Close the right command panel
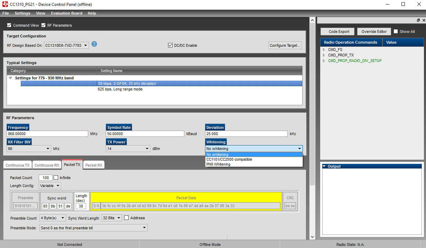Screen dimensions: 426x248 click(x=424, y=20)
